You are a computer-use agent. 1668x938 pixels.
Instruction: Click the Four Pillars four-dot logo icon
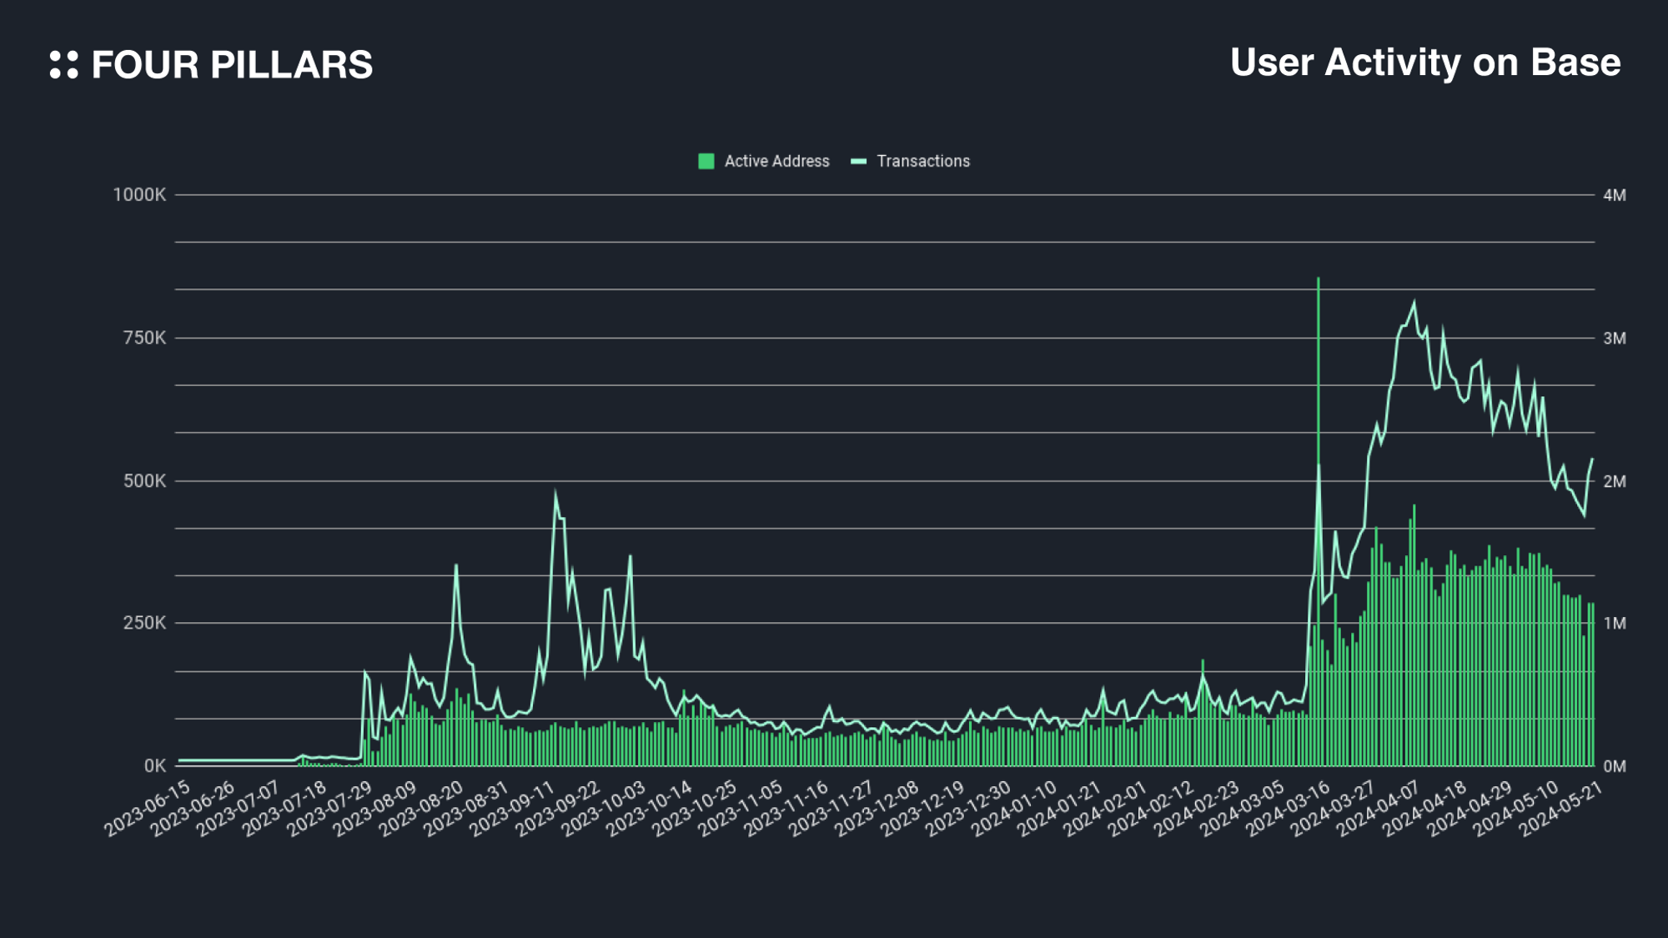(x=64, y=64)
